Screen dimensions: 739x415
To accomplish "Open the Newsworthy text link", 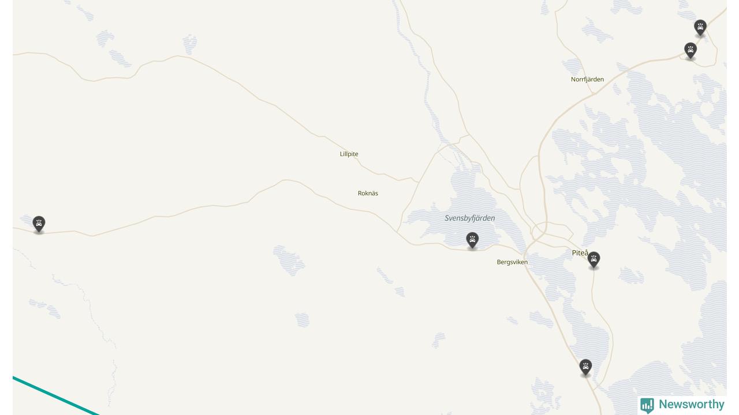I will pos(691,405).
